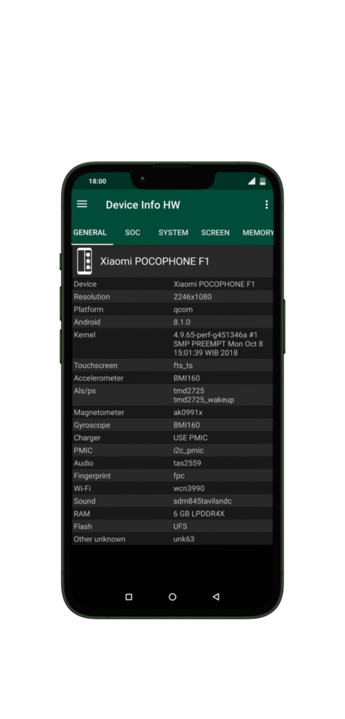Select the Wi-Fi value wcn3990

(189, 489)
